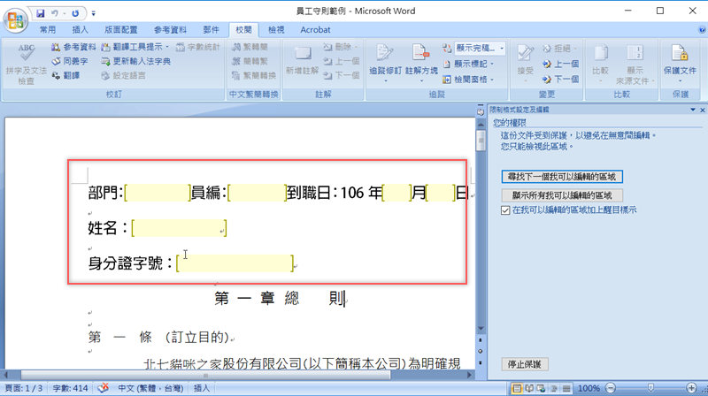708x396 pixels.
Task: Click zoom out minus button
Action: pos(611,388)
